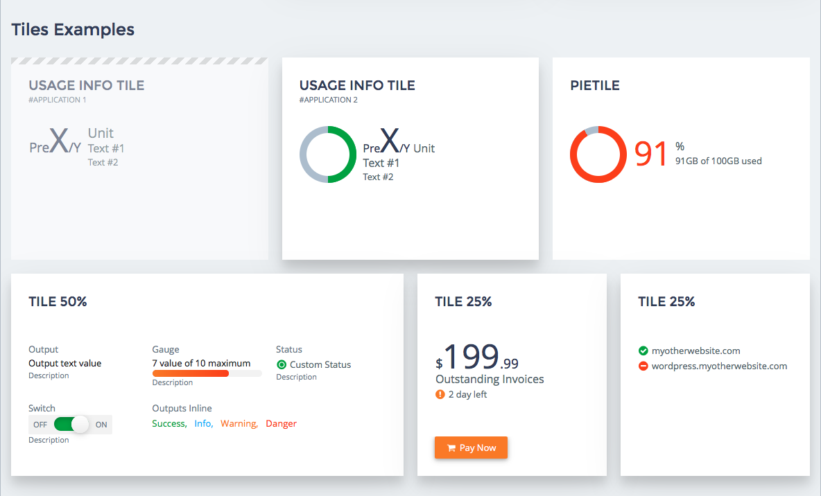Click the disabled Usage Info Tile heading
821x496 pixels.
coord(86,86)
